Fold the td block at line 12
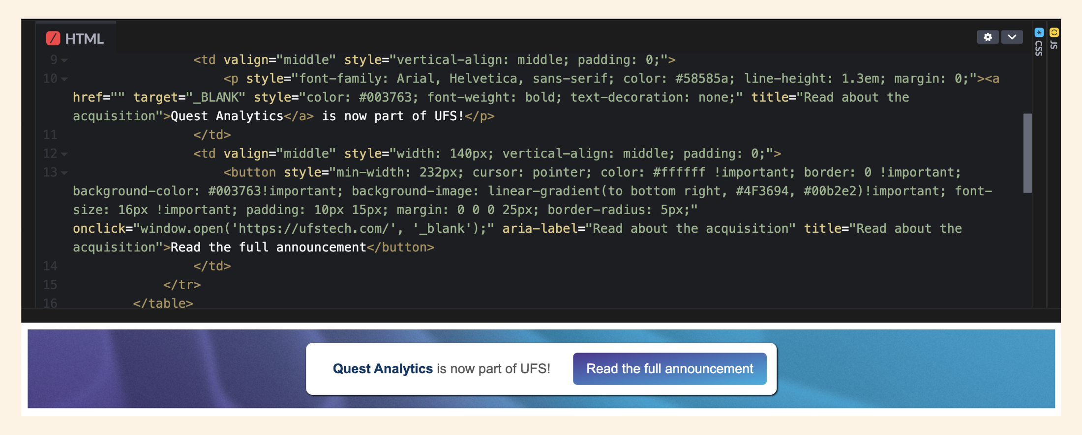Screen dimensions: 1082x435 coord(64,154)
